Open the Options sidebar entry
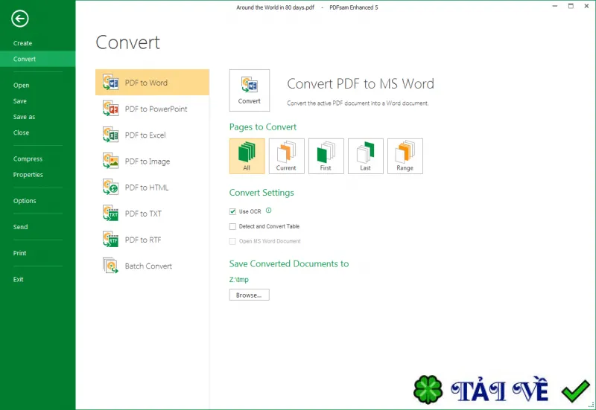Screen dimensions: 596x410 pos(25,200)
